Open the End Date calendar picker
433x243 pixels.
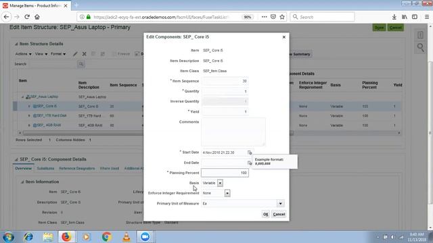[x=250, y=163]
